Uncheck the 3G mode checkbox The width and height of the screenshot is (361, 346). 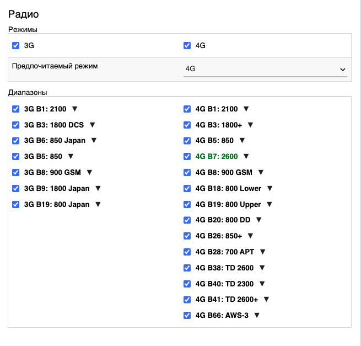[16, 46]
